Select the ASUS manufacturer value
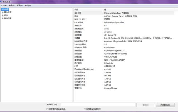 click(107, 29)
